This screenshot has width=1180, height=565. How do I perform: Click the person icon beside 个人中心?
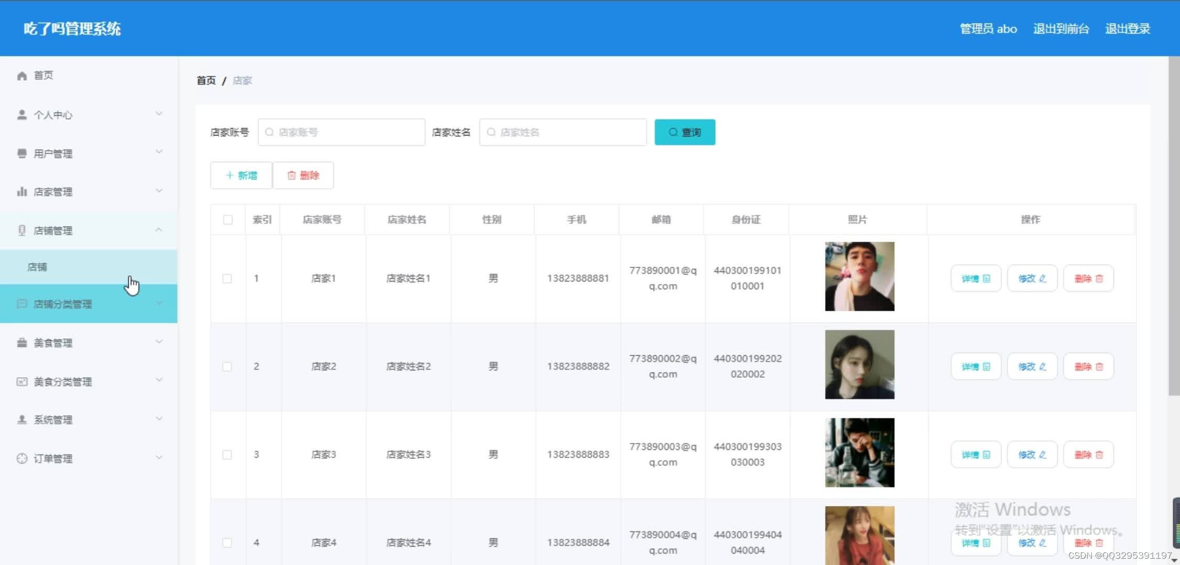point(22,115)
